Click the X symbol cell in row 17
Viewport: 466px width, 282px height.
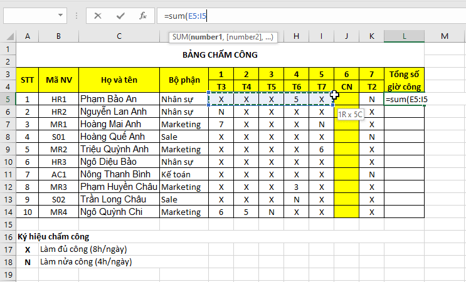pyautogui.click(x=28, y=249)
